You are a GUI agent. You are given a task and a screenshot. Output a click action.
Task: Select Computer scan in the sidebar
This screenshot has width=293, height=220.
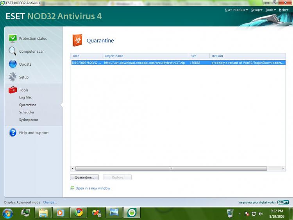[32, 52]
